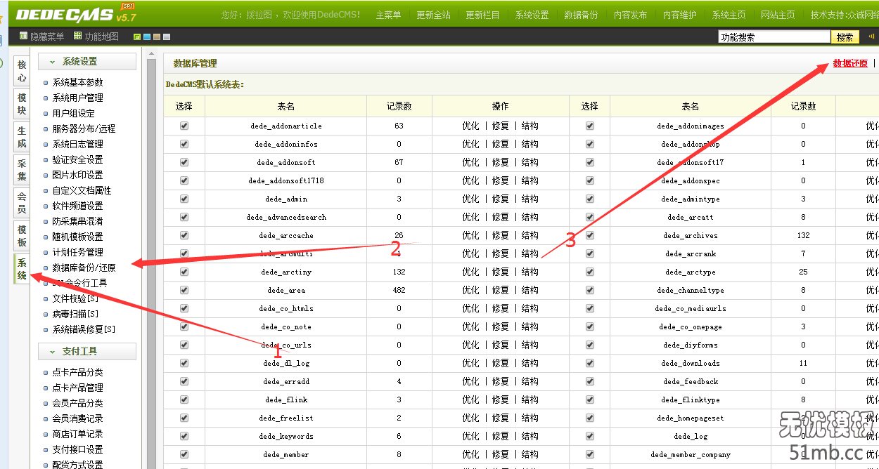This screenshot has height=469, width=879.
Task: Uncheck the dede_addonimages table checkbox
Action: (x=590, y=126)
